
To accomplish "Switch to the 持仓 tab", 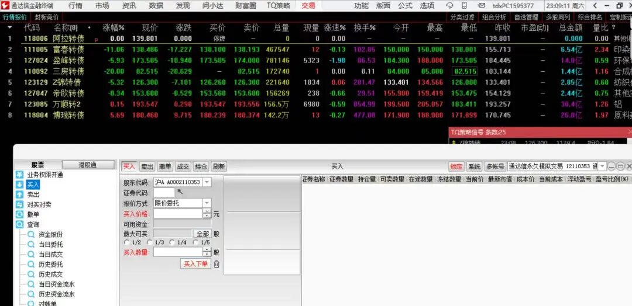I will point(201,166).
